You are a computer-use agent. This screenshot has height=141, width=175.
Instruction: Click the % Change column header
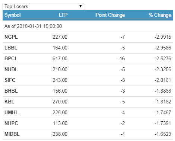(x=160, y=15)
